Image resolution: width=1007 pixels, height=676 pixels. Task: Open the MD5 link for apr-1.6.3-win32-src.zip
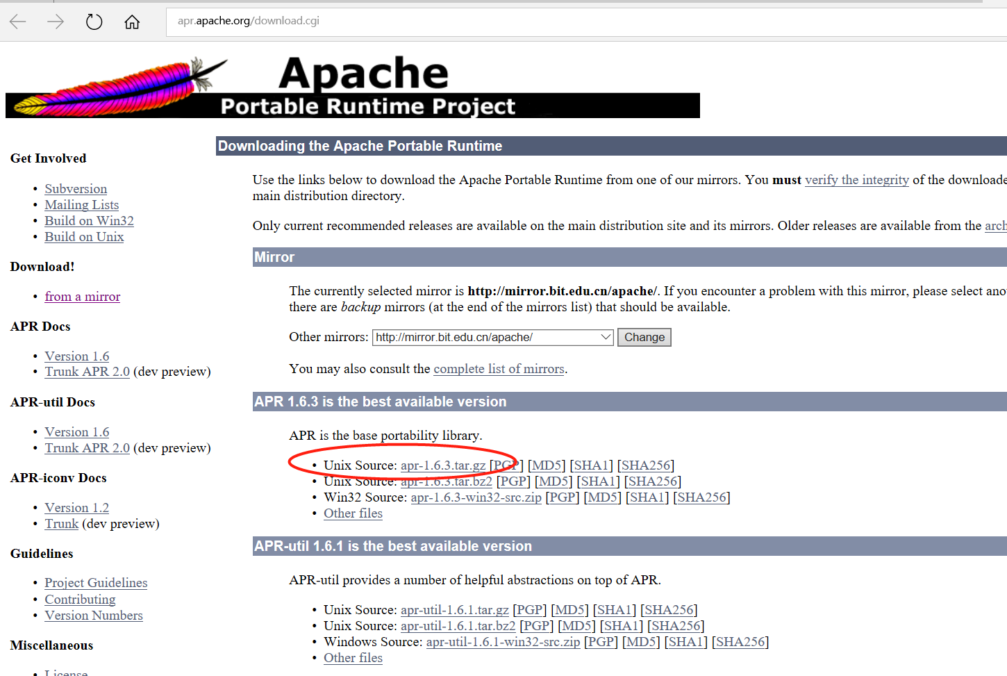603,497
